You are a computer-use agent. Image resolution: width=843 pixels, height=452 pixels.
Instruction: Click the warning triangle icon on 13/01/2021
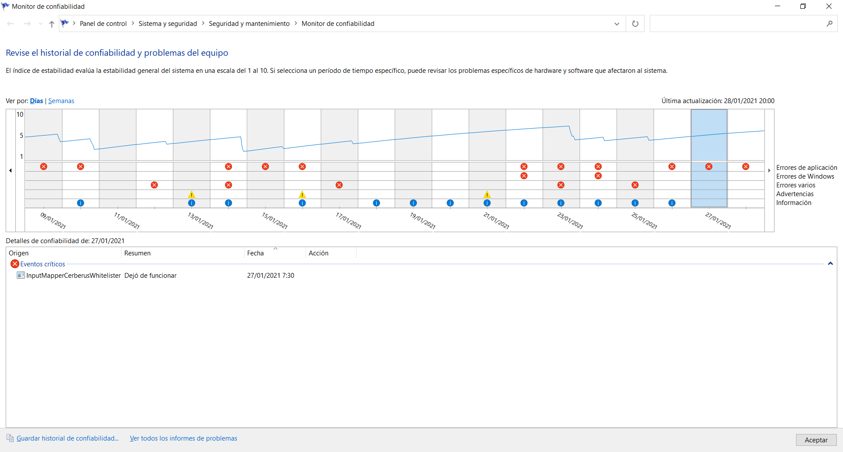tap(191, 194)
